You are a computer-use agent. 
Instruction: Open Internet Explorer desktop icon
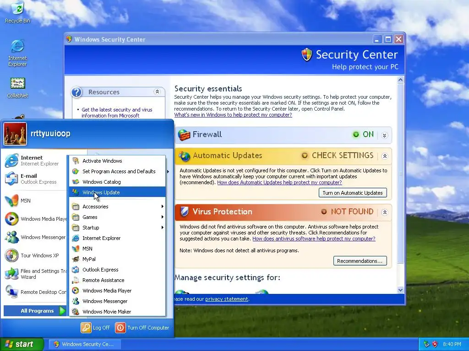tap(17, 53)
